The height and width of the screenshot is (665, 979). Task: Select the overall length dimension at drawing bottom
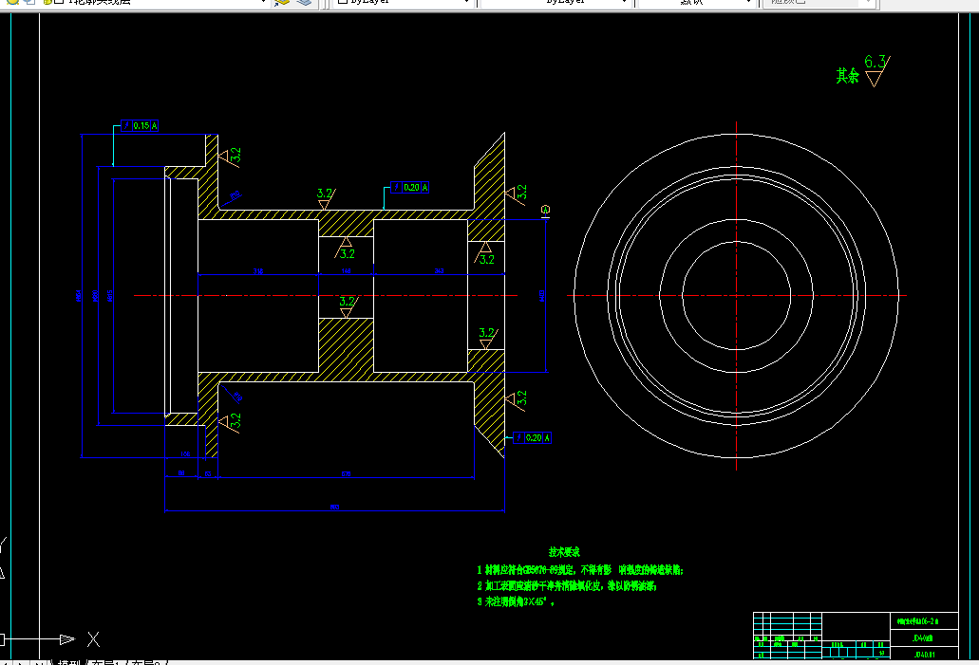334,508
